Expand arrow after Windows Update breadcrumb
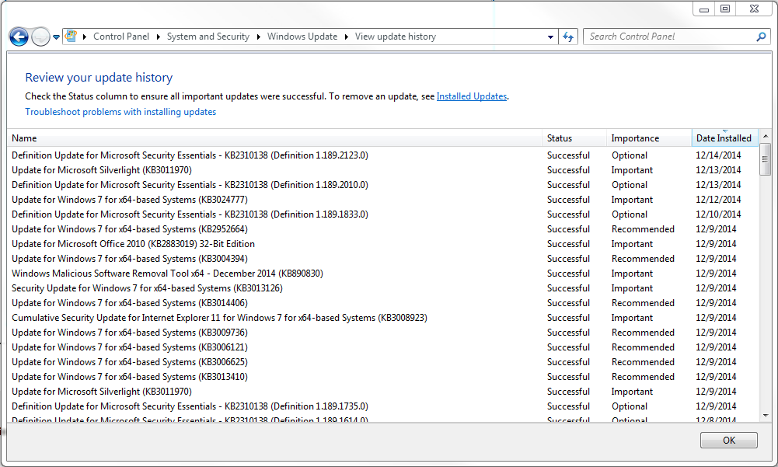Screen dimensions: 778x467 [x=347, y=37]
